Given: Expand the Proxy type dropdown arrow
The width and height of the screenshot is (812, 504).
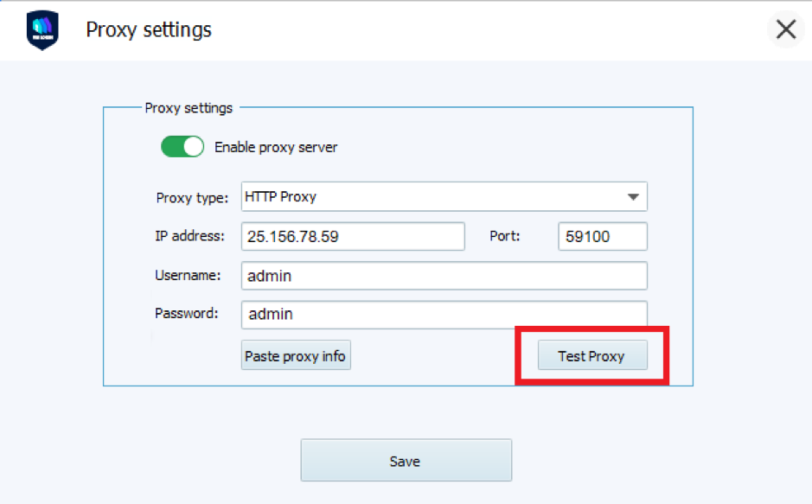Looking at the screenshot, I should coord(633,196).
